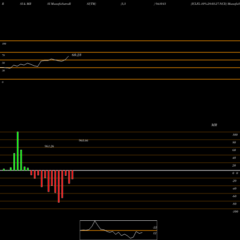The width and height of the screenshot is (240, 240).
Task: Click the RSI value label 60.23
Action: (x=76, y=55)
